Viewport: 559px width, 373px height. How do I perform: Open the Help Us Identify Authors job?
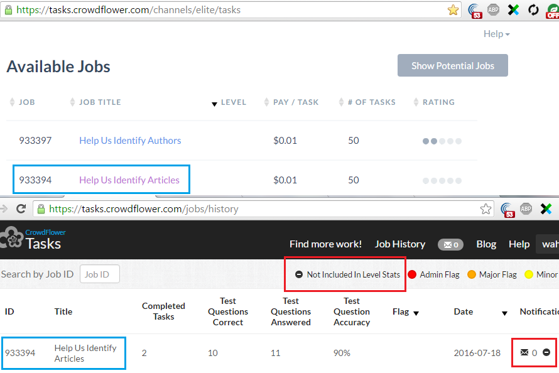tap(130, 141)
